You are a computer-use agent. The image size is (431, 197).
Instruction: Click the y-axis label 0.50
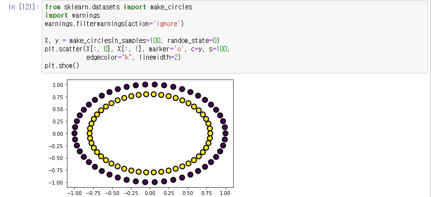tap(58, 109)
